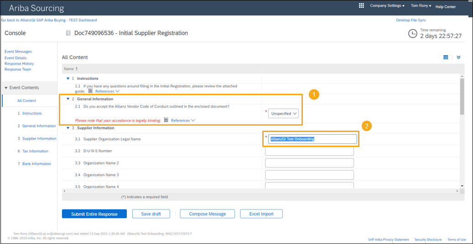Open Security Disclosure link
This screenshot has width=473, height=244.
point(428,240)
